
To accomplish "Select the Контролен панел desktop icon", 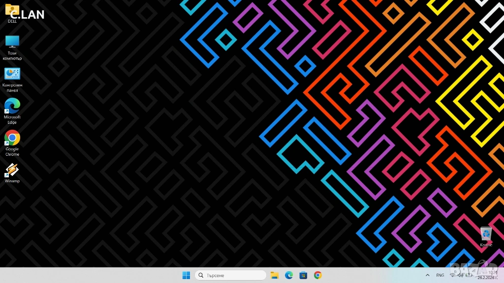I will [12, 74].
